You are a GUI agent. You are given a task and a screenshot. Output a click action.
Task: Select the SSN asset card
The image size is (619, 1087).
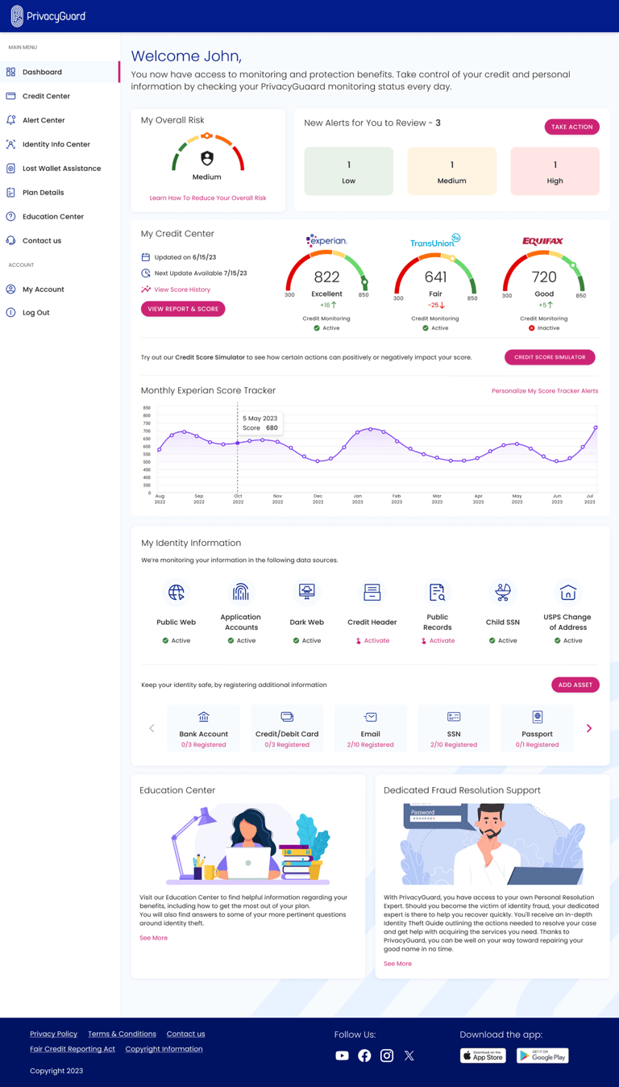click(454, 728)
